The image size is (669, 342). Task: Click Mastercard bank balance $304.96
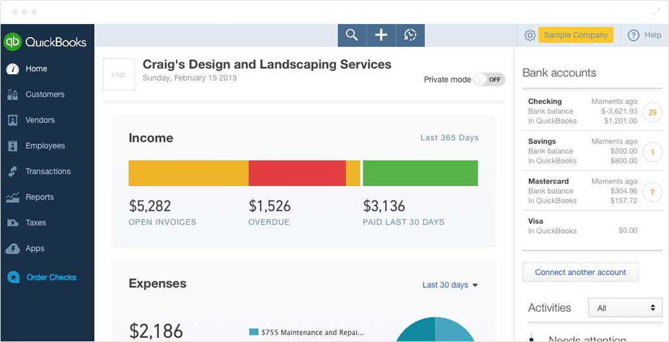click(624, 191)
